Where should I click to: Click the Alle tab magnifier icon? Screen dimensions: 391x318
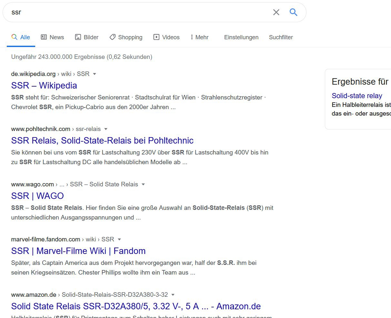pos(14,37)
